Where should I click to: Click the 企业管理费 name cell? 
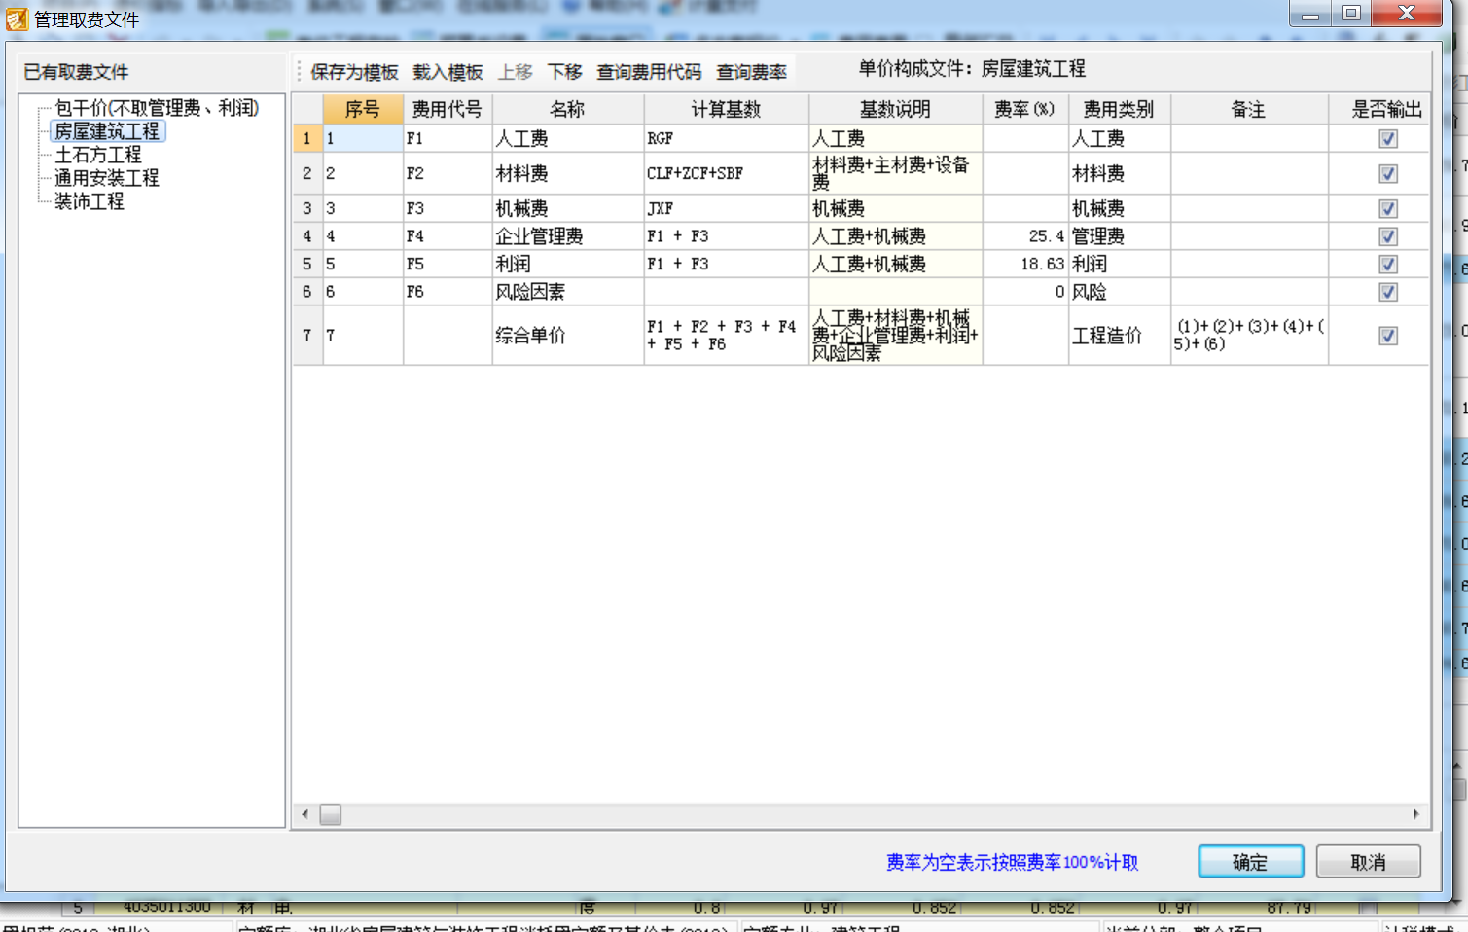(568, 236)
